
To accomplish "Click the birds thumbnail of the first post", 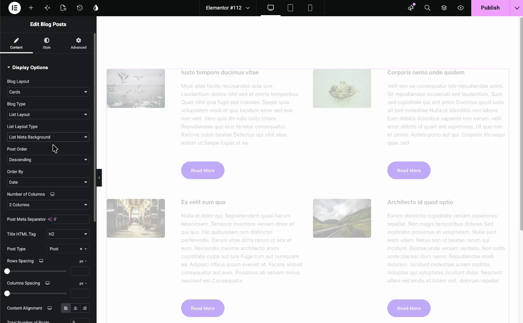I will (x=136, y=89).
